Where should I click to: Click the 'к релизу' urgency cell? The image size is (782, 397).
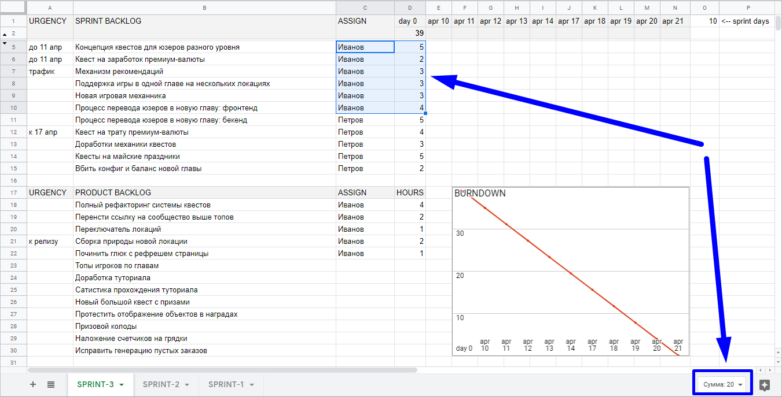point(50,241)
